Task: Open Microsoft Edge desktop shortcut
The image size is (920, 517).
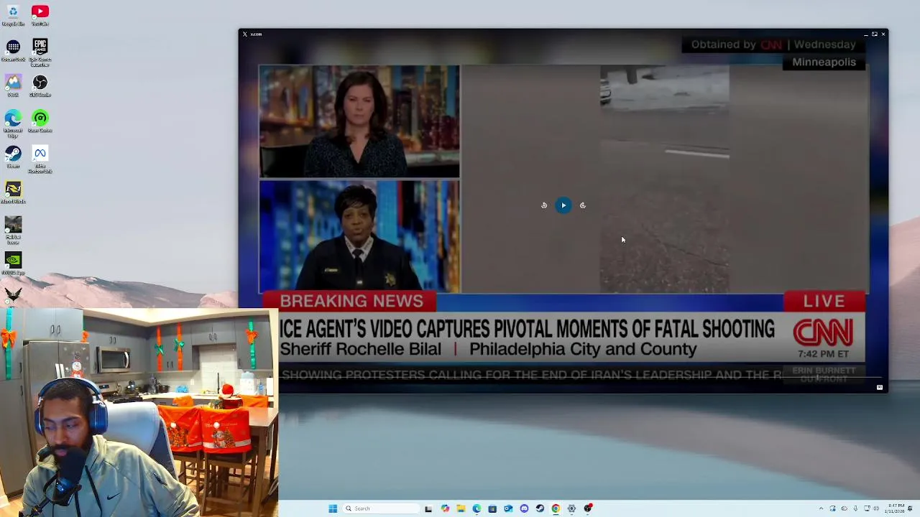Action: pyautogui.click(x=13, y=121)
